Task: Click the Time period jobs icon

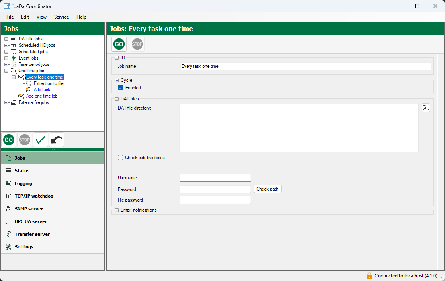Action: (x=14, y=65)
